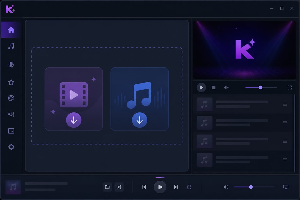
Task: Click the video import card
Action: 74,99
